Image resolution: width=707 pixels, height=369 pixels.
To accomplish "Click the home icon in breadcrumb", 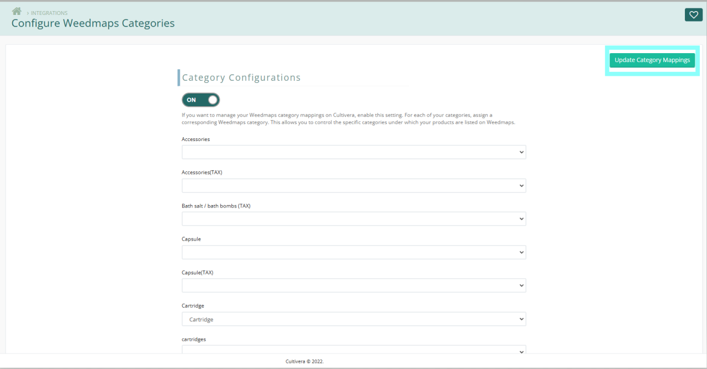I will point(16,12).
